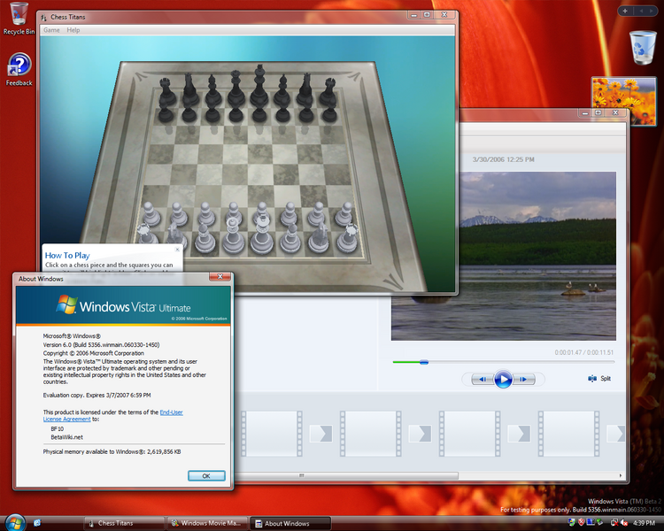
Task: Open the red Security Center shield tray icon
Action: 581,522
